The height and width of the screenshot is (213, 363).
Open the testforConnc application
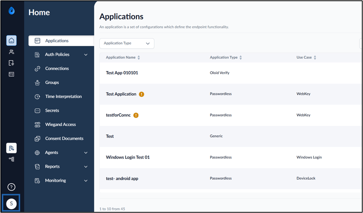[118, 115]
